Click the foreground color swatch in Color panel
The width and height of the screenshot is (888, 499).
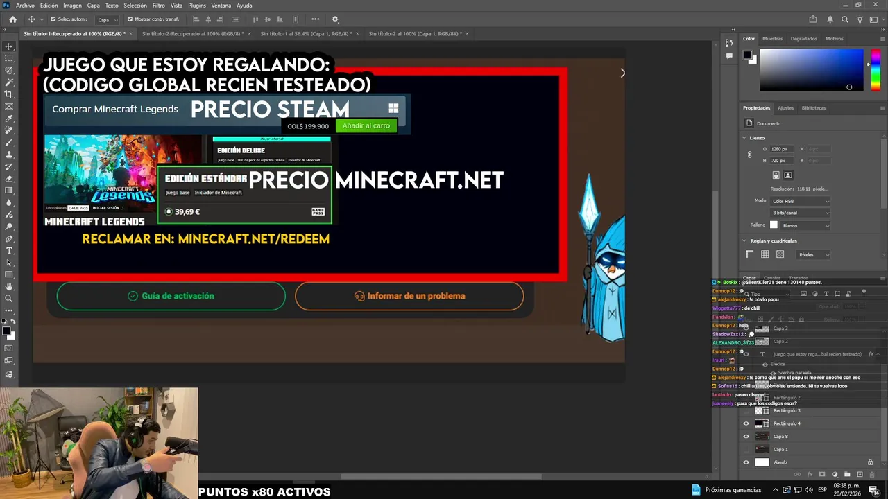coord(748,55)
